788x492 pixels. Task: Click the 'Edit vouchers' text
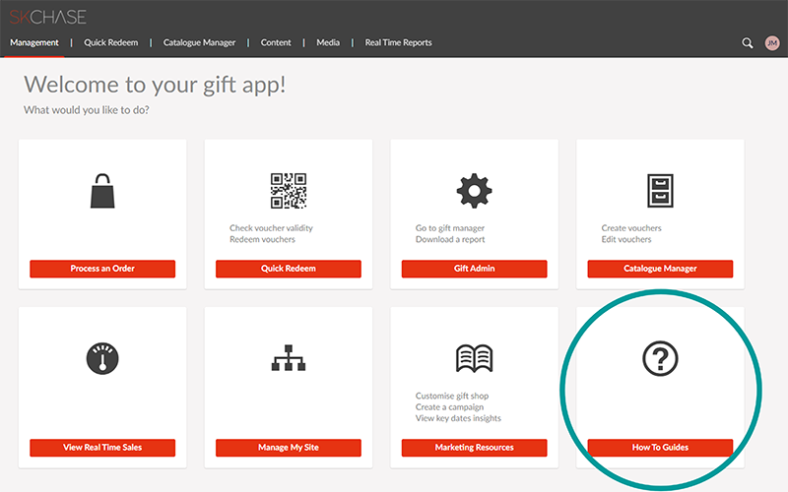(626, 239)
